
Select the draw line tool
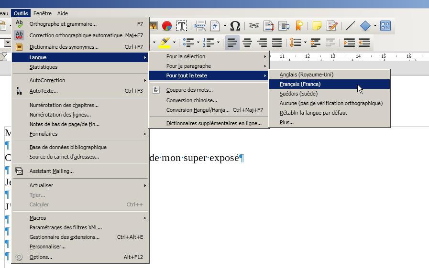(x=350, y=26)
